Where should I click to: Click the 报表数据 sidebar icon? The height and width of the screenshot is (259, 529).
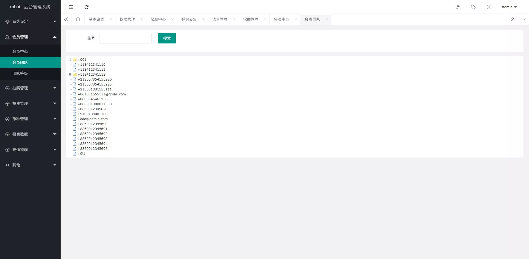[7, 134]
